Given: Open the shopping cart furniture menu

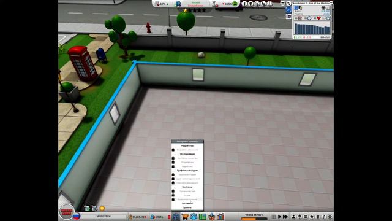Looking at the screenshot, I should 185,217.
